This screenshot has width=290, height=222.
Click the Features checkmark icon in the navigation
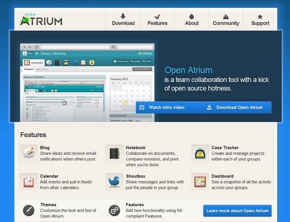157,17
